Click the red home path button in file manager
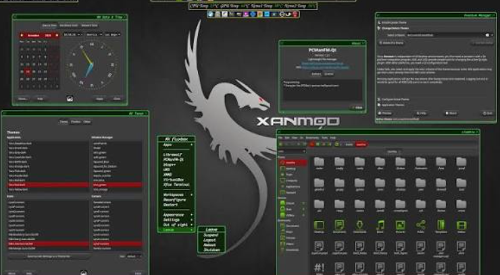The image size is (500, 275). pos(361,144)
